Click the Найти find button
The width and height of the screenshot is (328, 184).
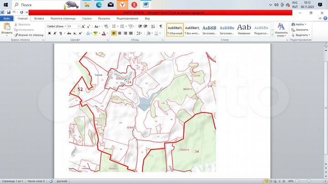coord(299,25)
